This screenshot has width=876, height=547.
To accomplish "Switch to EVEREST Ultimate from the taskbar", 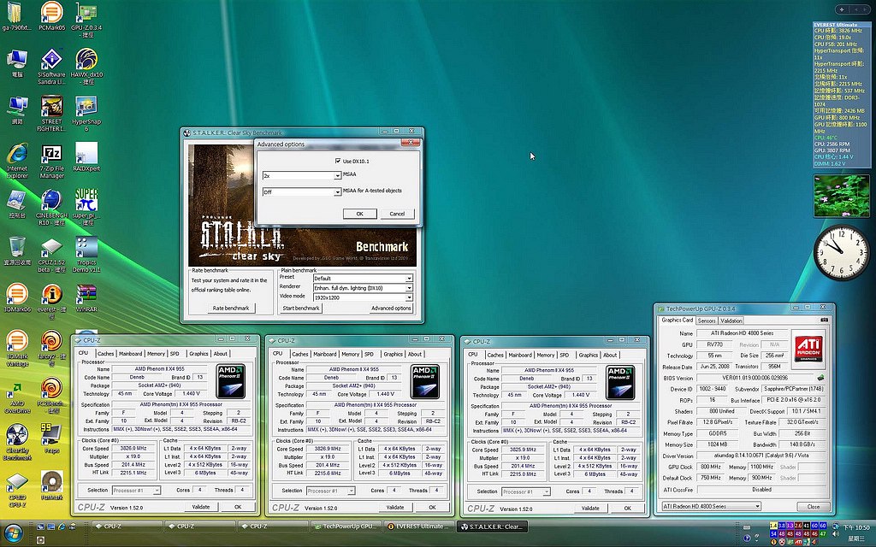I will 417,526.
